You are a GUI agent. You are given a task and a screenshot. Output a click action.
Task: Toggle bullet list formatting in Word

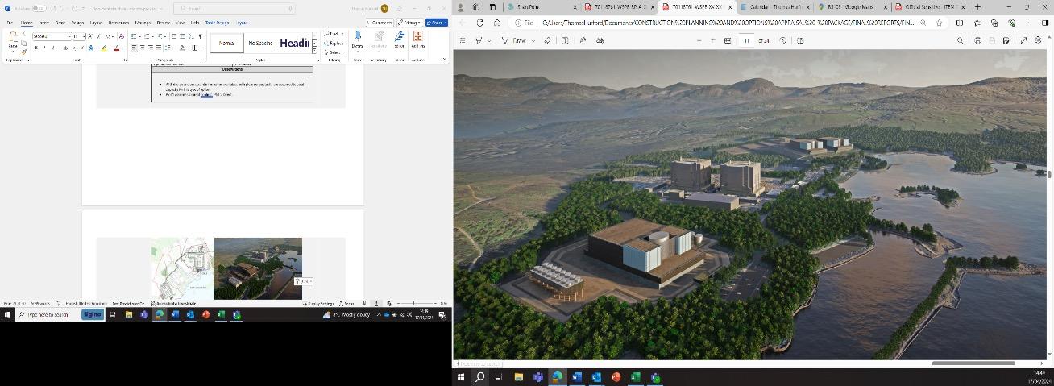tap(134, 36)
